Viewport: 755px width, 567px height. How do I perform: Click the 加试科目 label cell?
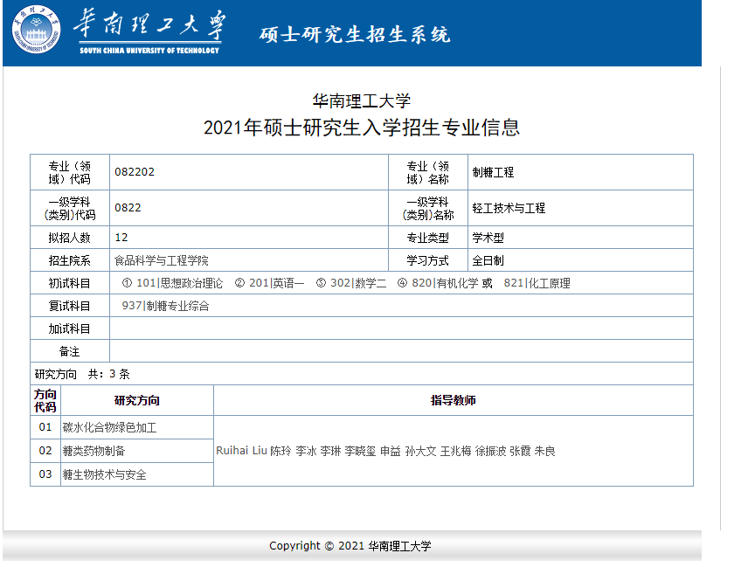pyautogui.click(x=70, y=328)
